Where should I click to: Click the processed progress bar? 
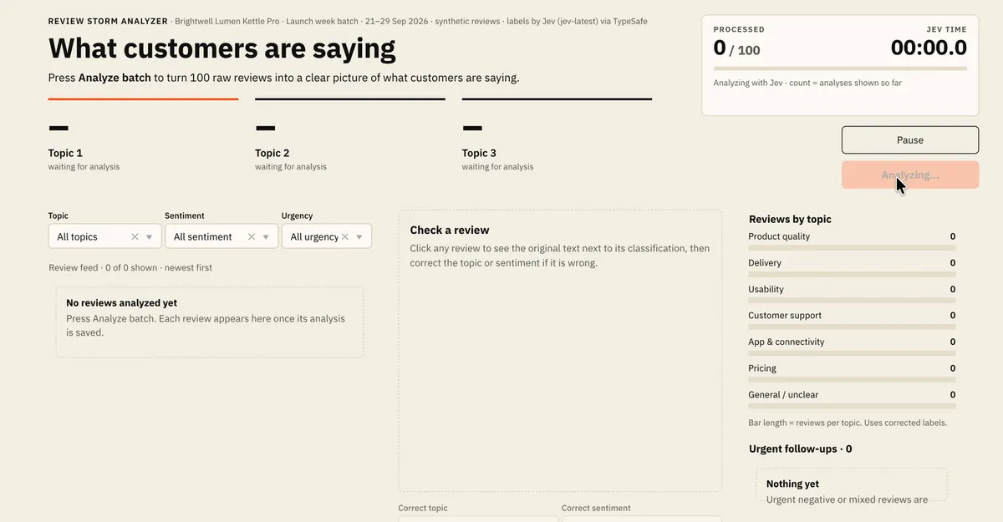(x=840, y=68)
